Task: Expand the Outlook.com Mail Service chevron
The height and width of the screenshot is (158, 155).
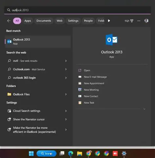Action: [x=66, y=69]
